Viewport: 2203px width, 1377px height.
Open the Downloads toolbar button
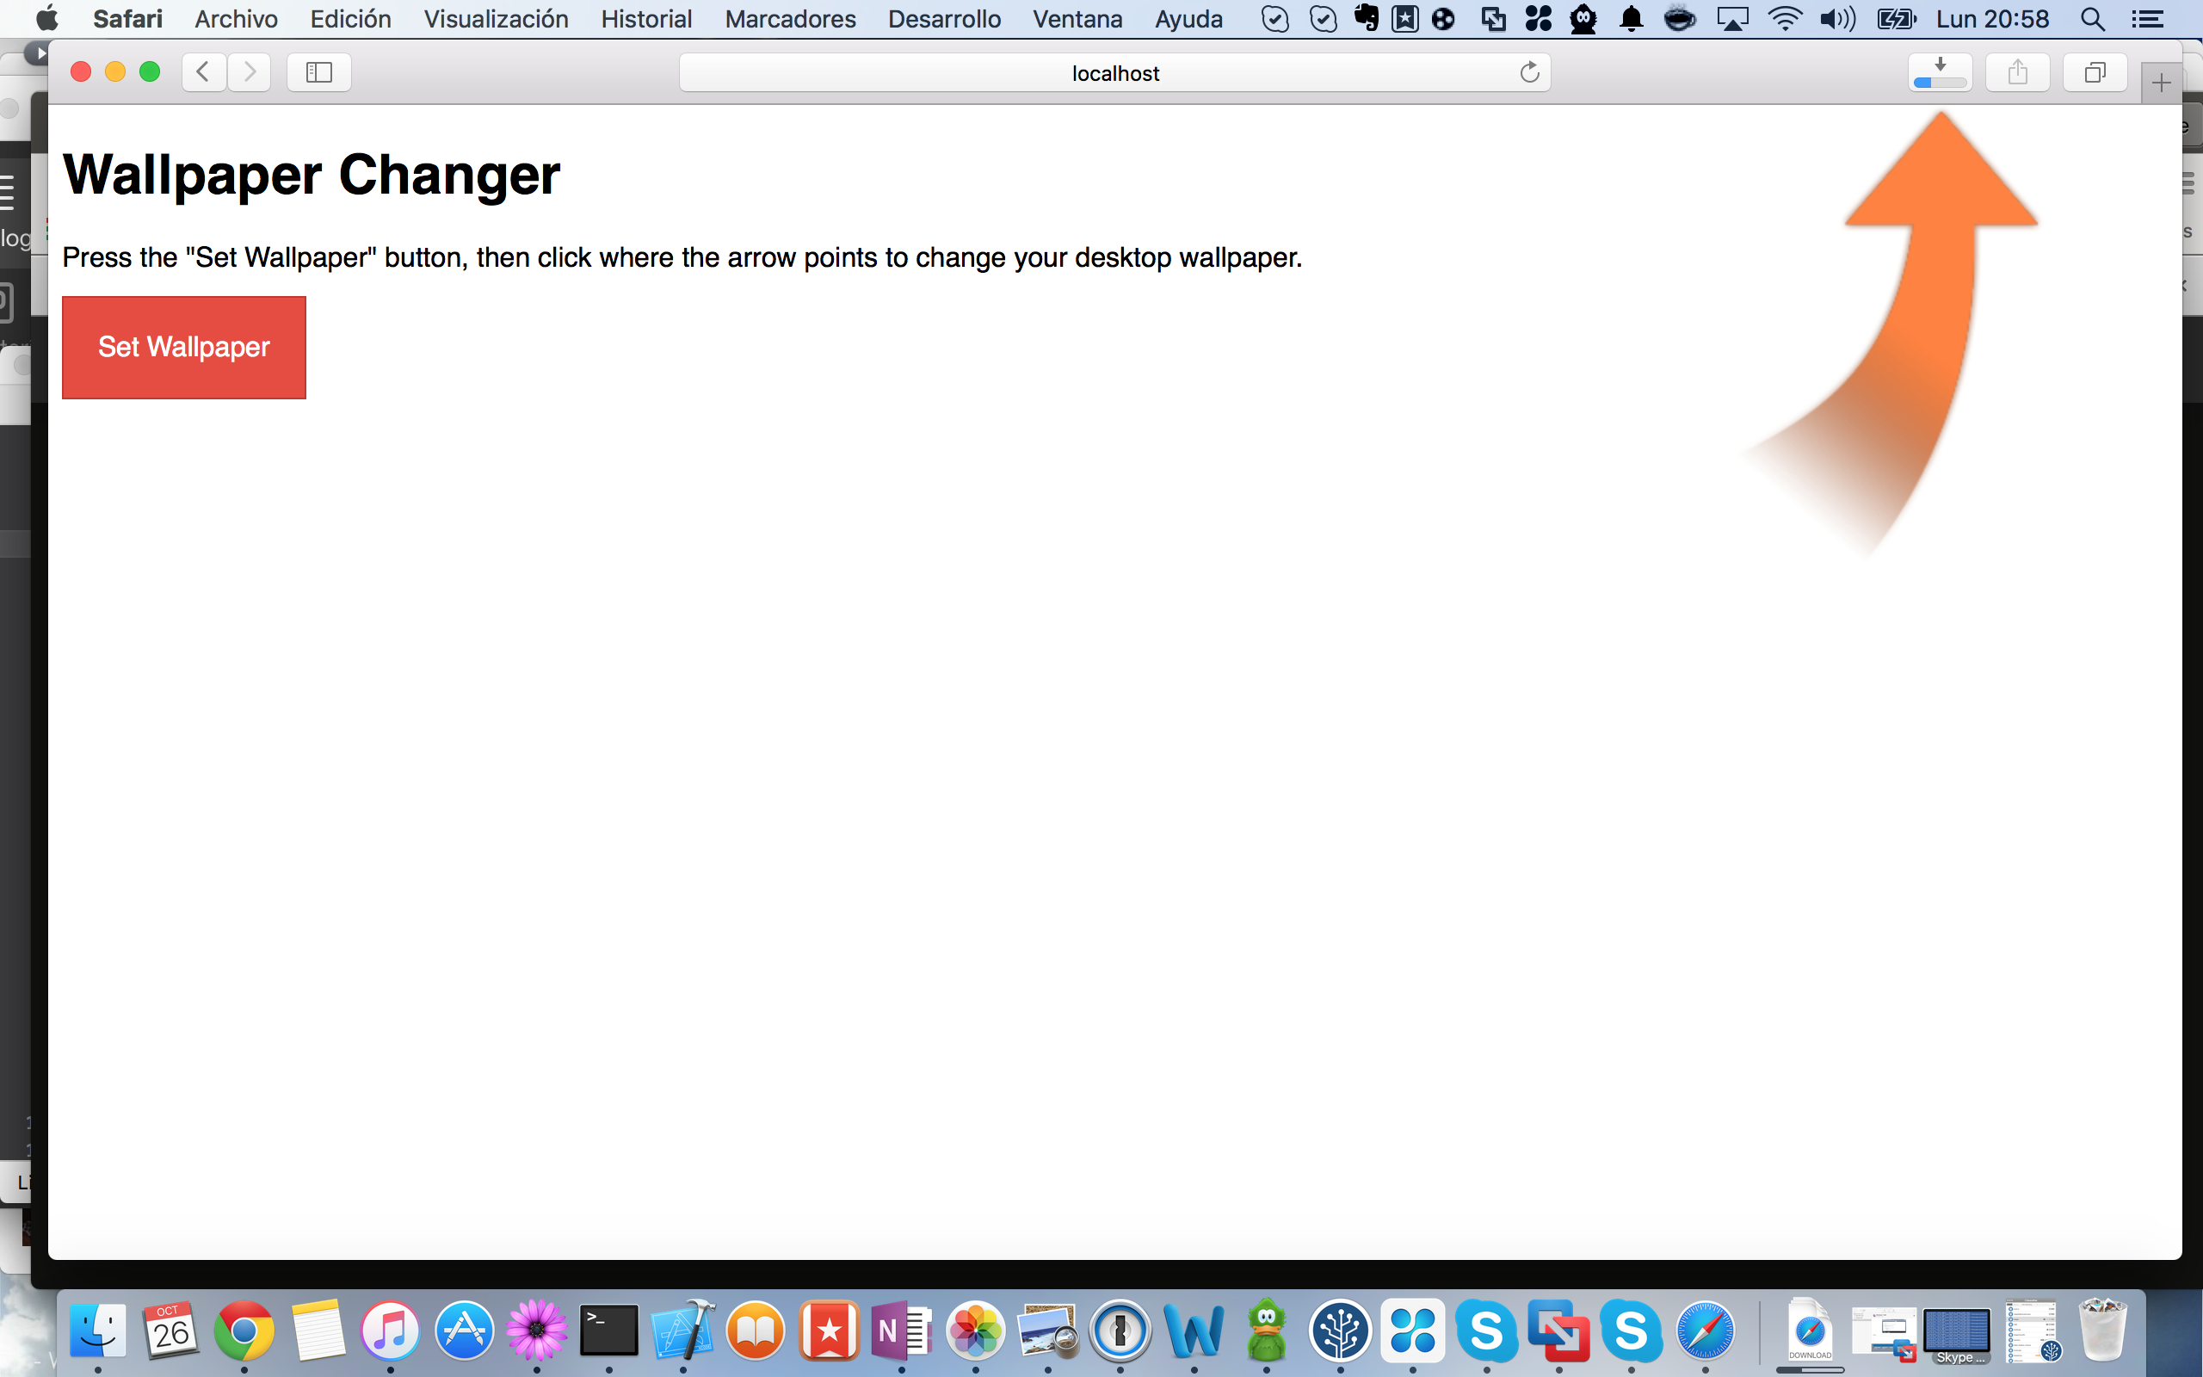click(1940, 72)
